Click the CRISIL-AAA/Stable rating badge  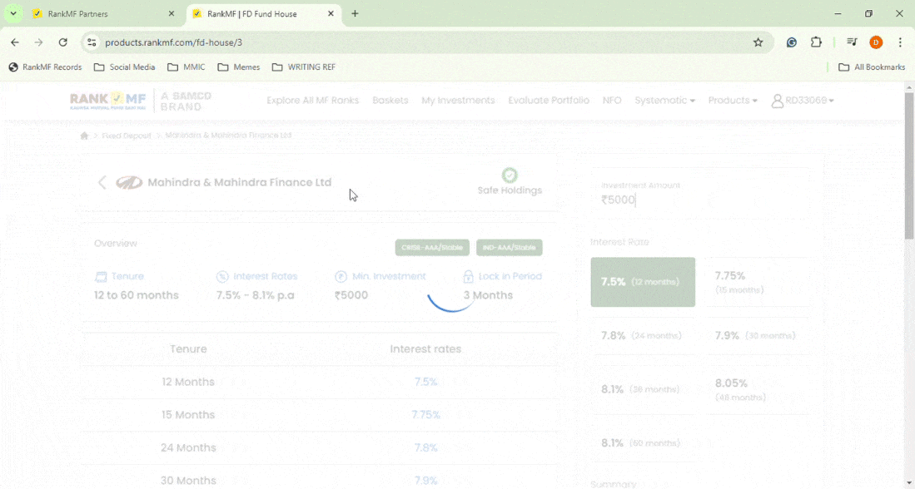pyautogui.click(x=432, y=248)
